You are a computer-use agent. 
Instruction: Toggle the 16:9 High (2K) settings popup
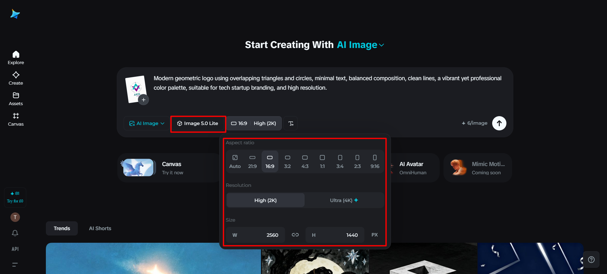tap(254, 123)
